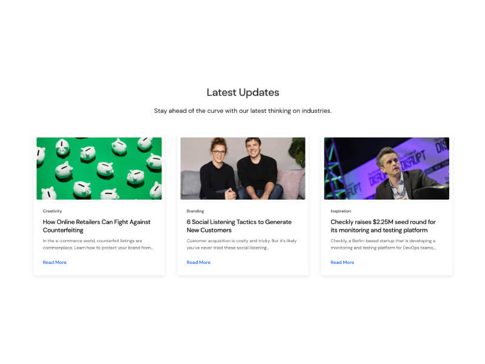
Task: Click the Berlin-based startup excerpt text
Action: click(384, 244)
